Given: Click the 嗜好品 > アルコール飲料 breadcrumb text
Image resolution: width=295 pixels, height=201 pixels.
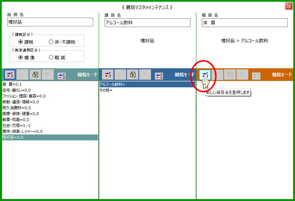Looking at the screenshot, I should point(244,41).
